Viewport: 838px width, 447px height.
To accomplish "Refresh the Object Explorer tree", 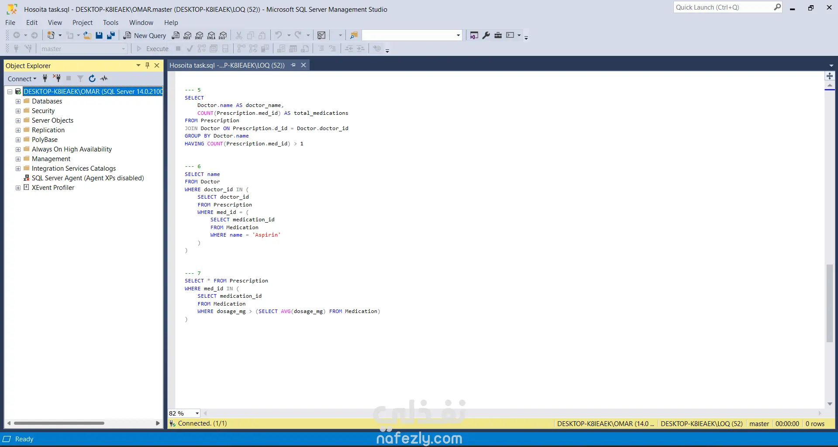I will coord(92,79).
